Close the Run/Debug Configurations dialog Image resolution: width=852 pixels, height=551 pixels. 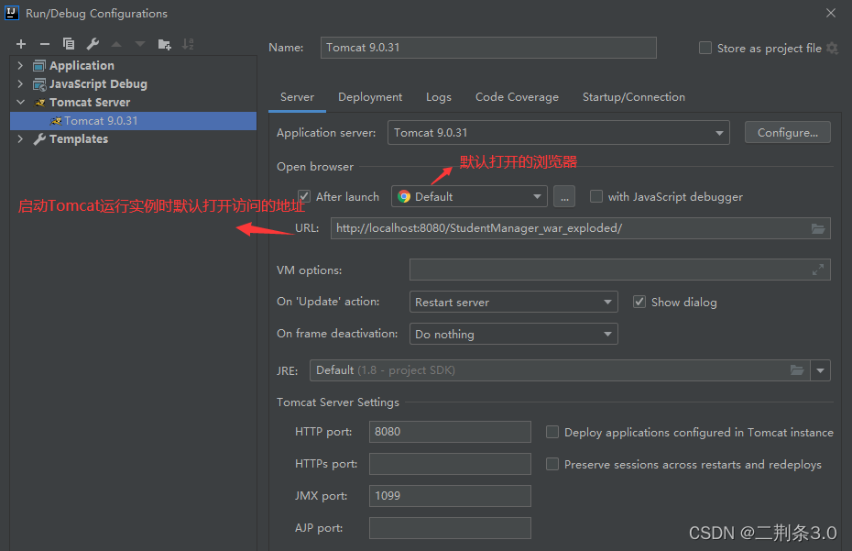831,13
